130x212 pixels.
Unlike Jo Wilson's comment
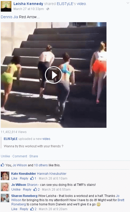click(16, 189)
